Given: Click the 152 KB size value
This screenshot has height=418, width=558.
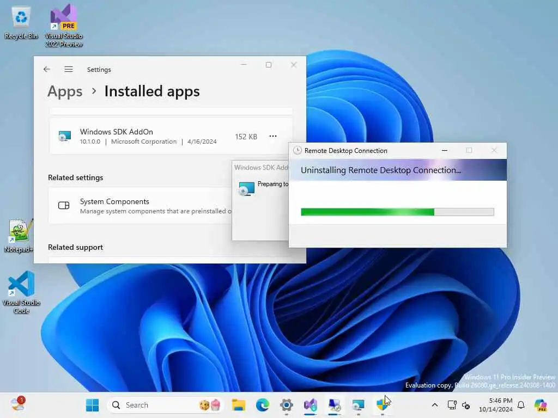Looking at the screenshot, I should (x=246, y=137).
